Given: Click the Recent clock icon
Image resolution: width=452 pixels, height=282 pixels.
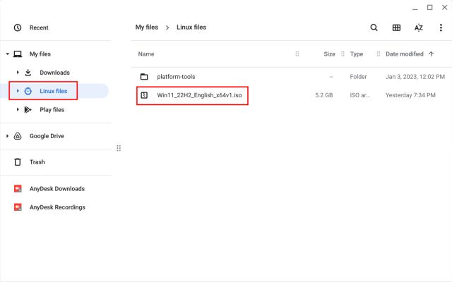Looking at the screenshot, I should [18, 27].
